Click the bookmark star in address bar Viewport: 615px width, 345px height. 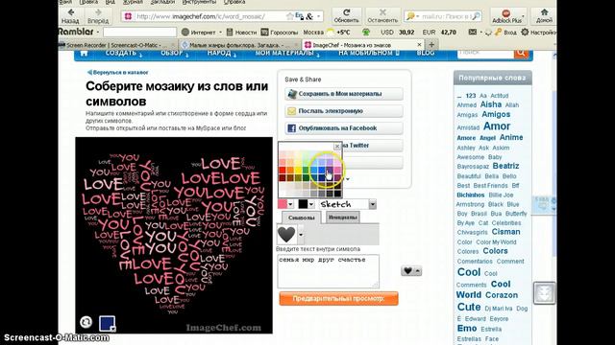pos(290,16)
